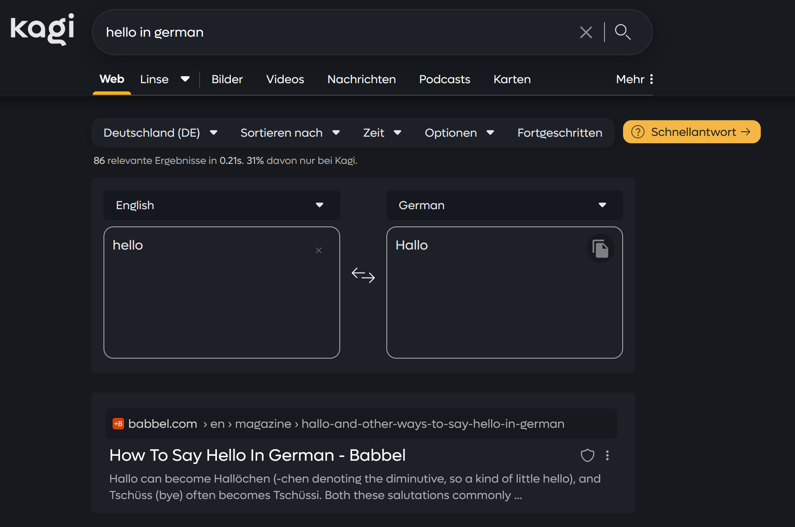Click the magnifying glass search icon
Screen dimensions: 795x527
[x=623, y=32]
